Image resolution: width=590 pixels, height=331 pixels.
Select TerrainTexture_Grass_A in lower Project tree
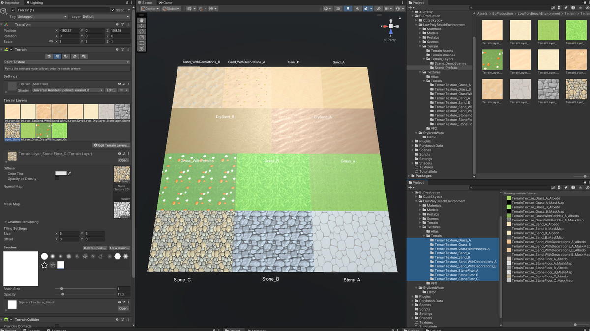pyautogui.click(x=452, y=240)
